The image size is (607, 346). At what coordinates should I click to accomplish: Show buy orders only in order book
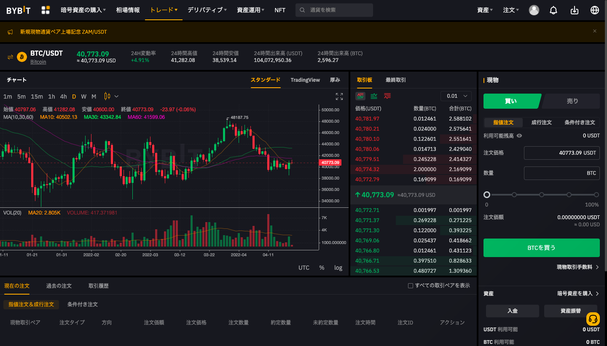point(374,96)
